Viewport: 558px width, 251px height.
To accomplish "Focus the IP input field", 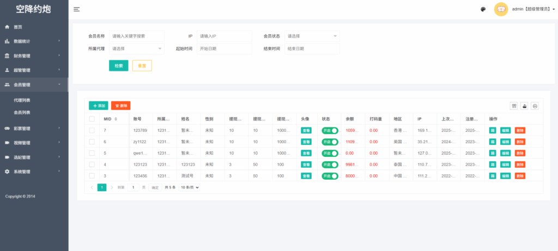I will pos(224,36).
